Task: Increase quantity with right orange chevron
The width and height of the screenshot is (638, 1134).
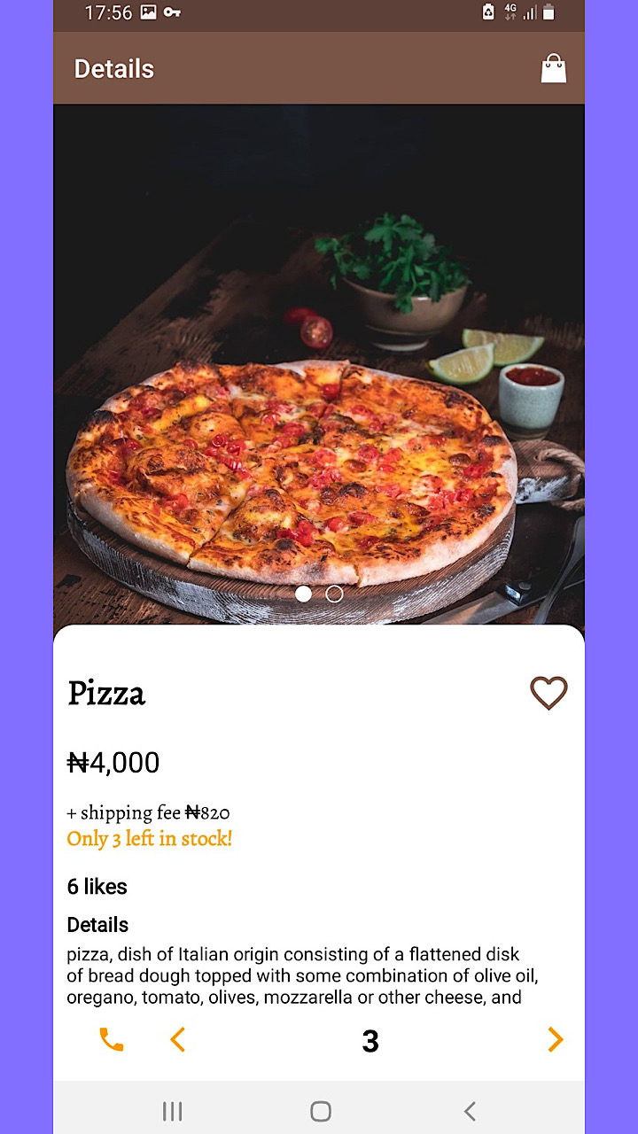Action: [x=556, y=1039]
